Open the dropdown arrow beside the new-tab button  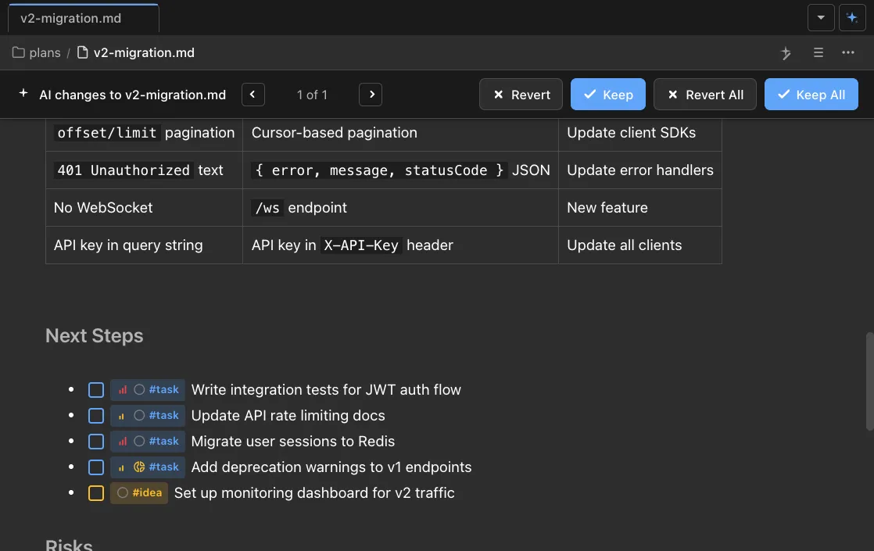821,16
